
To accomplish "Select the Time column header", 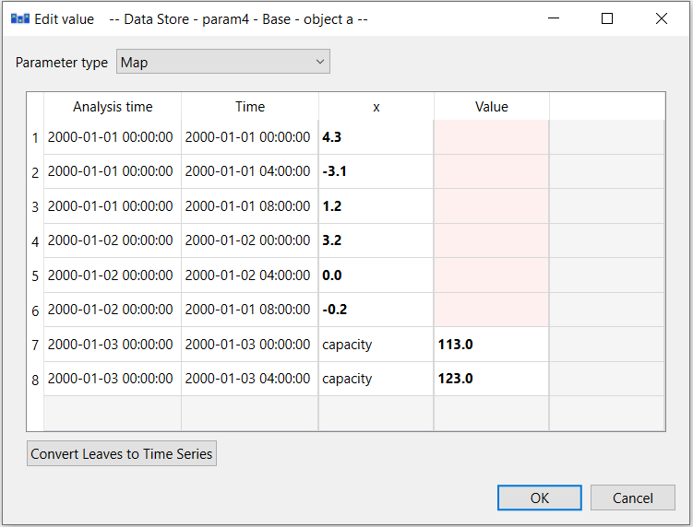I will click(250, 106).
